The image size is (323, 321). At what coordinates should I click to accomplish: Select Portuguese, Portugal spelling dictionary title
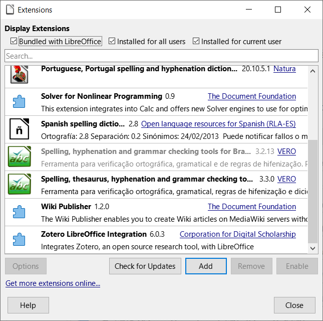click(x=139, y=69)
